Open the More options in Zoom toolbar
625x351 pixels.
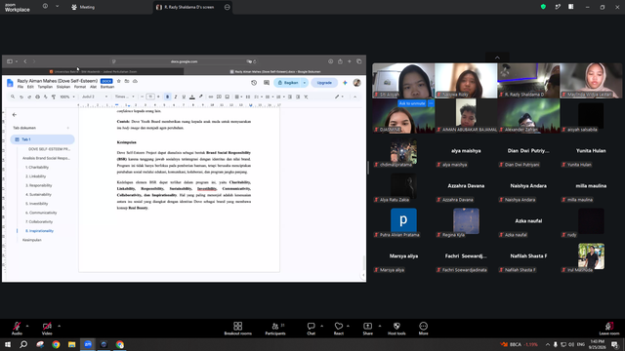[423, 329]
